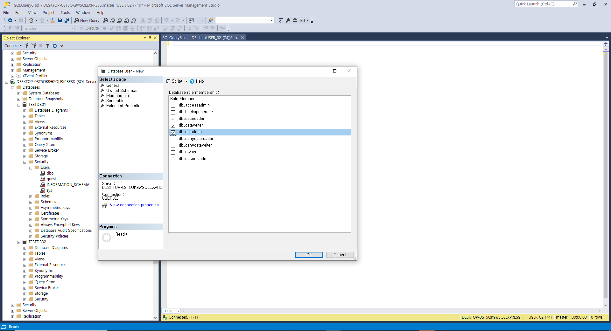Select INFORMATION_SCHEMA user in tree
The width and height of the screenshot is (611, 331).
(68, 185)
